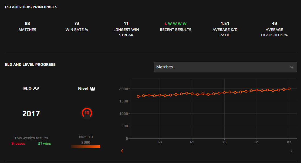The width and height of the screenshot is (301, 163).
Task: Click the WIN RATE % label
Action: pyautogui.click(x=77, y=30)
